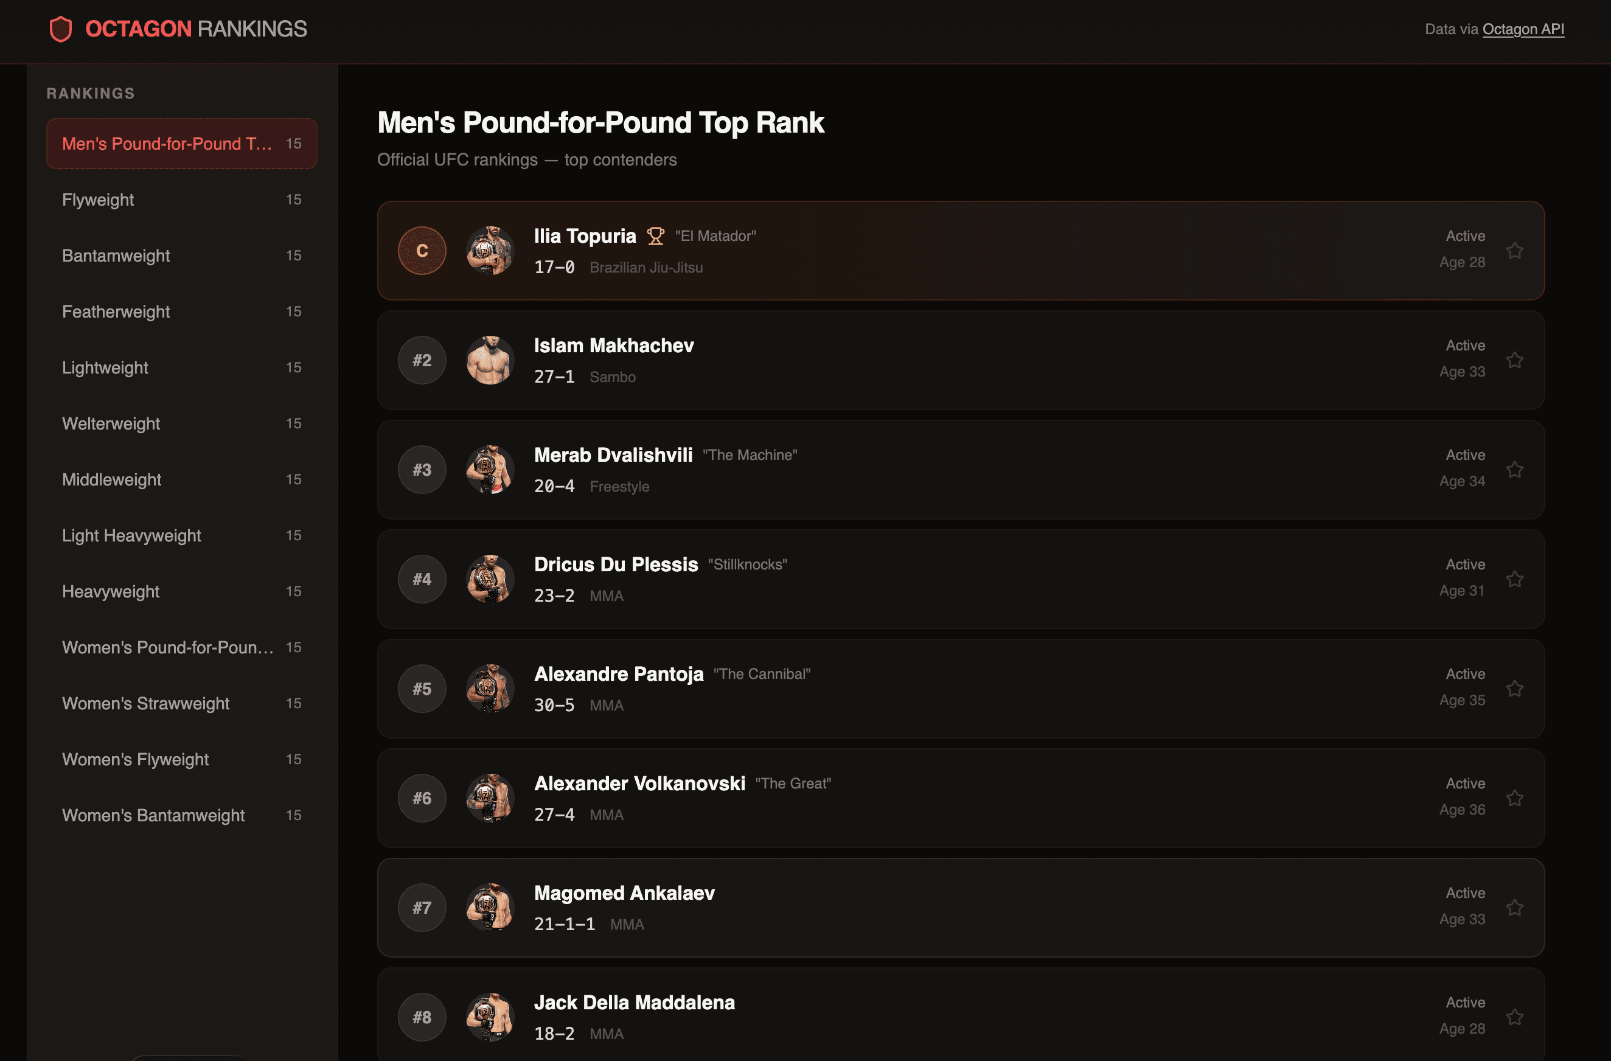Select Heavyweight in the rankings list
Screen dimensions: 1611x1061
[x=181, y=592]
